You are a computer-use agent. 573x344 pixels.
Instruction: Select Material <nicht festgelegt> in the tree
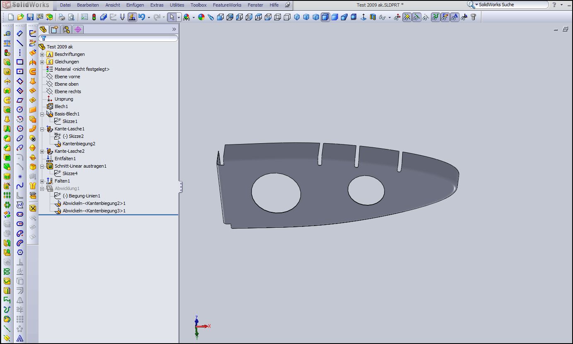82,69
